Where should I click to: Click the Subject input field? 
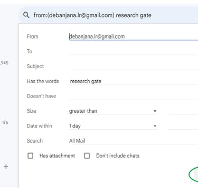[134, 66]
